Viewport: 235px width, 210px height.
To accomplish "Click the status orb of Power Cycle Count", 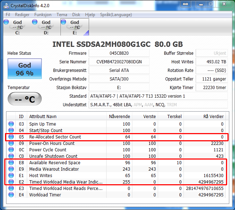I will tap(11, 150).
